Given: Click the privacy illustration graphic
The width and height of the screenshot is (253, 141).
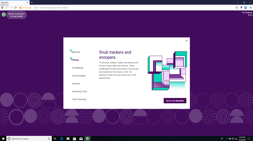Looking at the screenshot, I should [168, 71].
